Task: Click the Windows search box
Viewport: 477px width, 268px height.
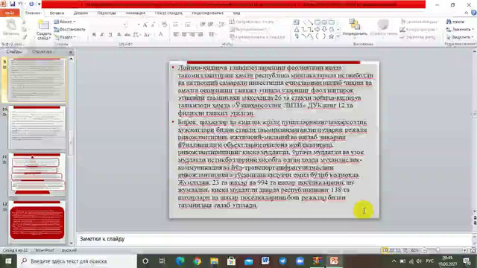Action: tap(77, 261)
